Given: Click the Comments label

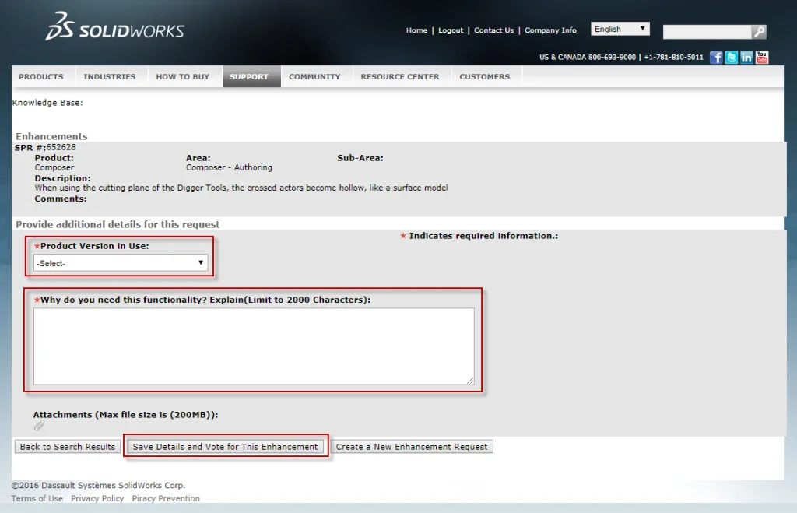Looking at the screenshot, I should (x=61, y=199).
